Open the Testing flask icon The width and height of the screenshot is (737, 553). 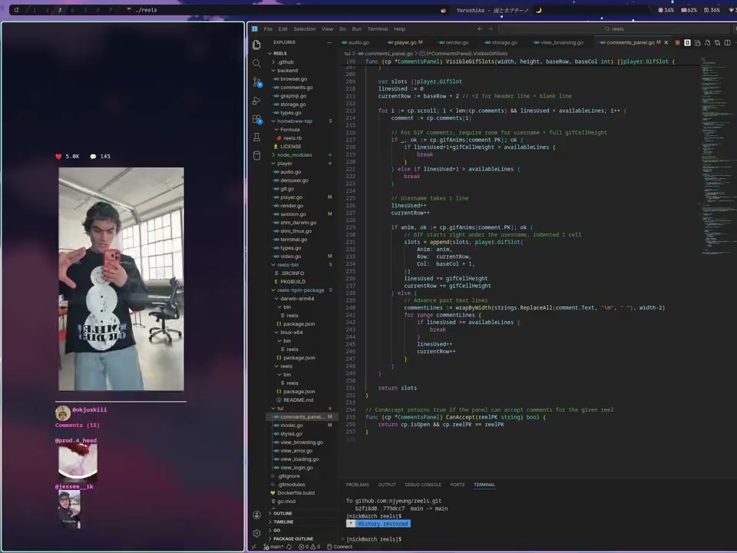click(x=256, y=137)
